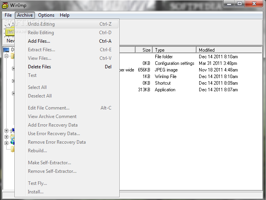
Task: Select Rebuild... menu entry
Action: pos(67,151)
